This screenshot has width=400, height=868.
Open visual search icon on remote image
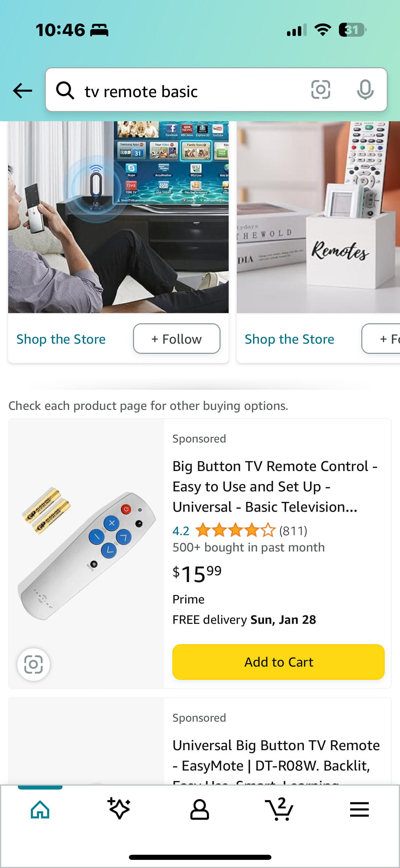[x=34, y=664]
